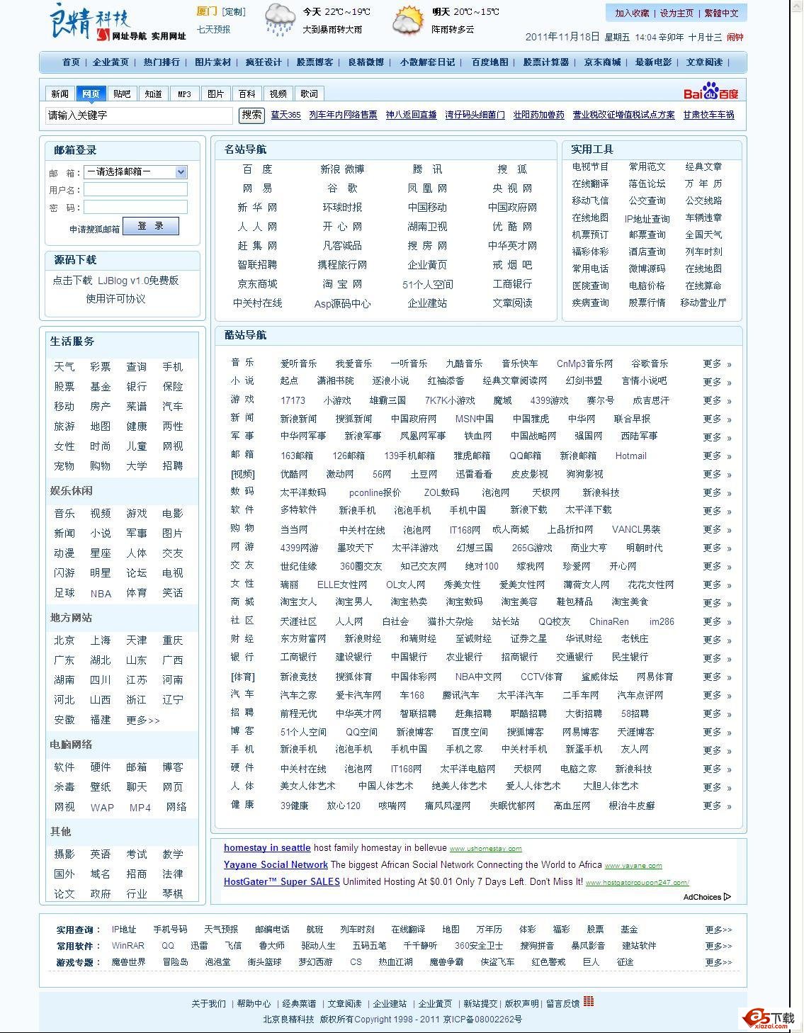Open 首页 in the navigation bar
804x1033 pixels.
71,62
